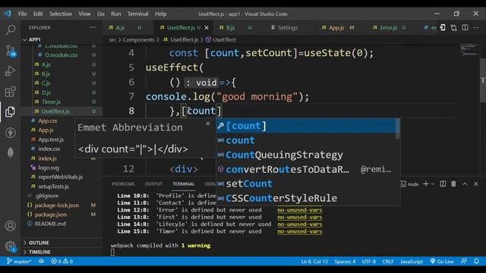Switch to the App.js editor tab
The image size is (486, 273).
336,27
